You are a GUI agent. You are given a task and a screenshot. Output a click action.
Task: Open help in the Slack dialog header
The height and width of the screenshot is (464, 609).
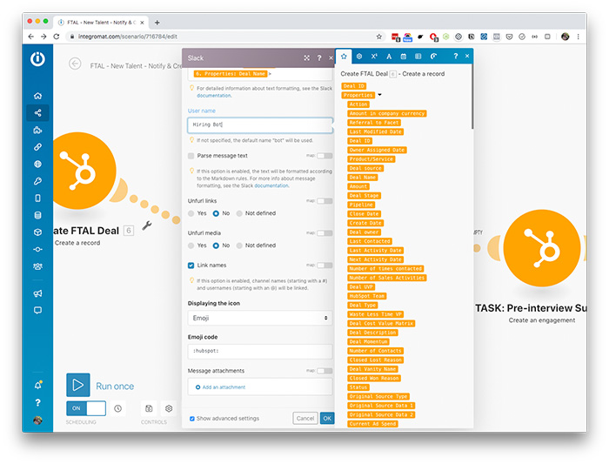click(x=319, y=58)
